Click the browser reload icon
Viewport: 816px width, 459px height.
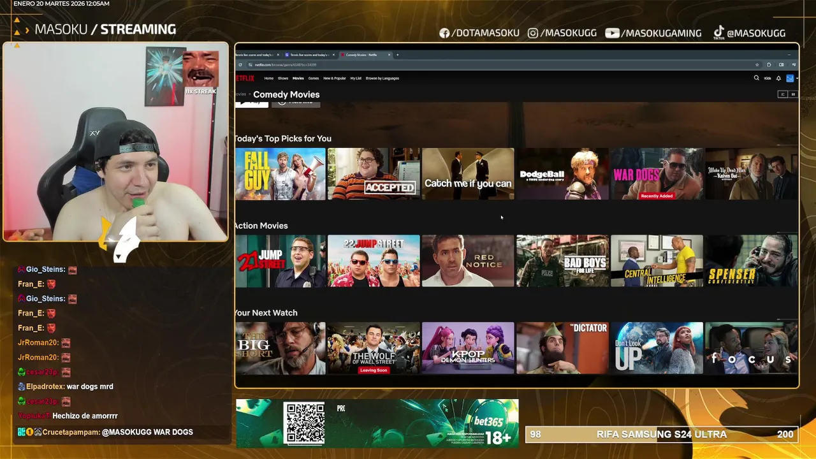click(x=240, y=64)
